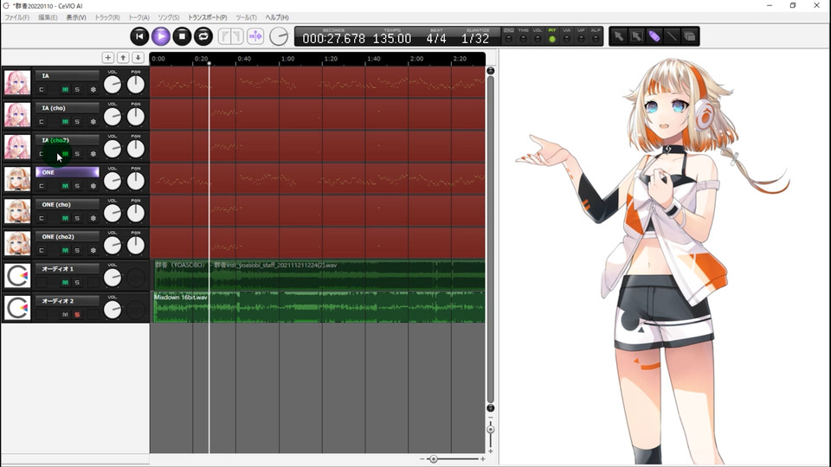
Task: Solo the IA track
Action: point(77,89)
